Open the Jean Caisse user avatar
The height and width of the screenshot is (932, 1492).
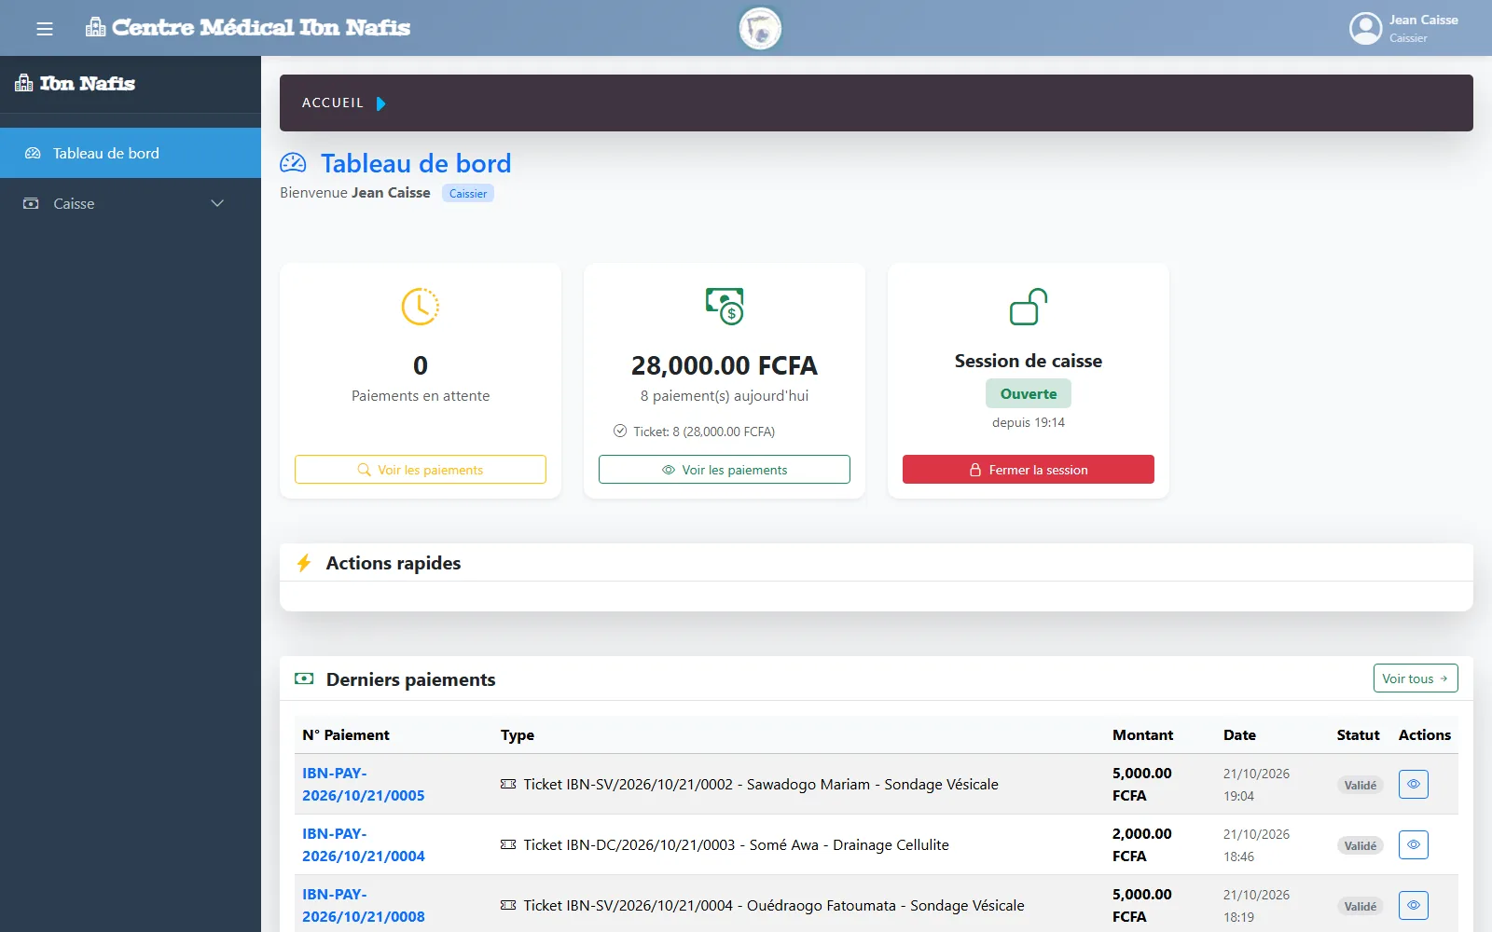1365,28
